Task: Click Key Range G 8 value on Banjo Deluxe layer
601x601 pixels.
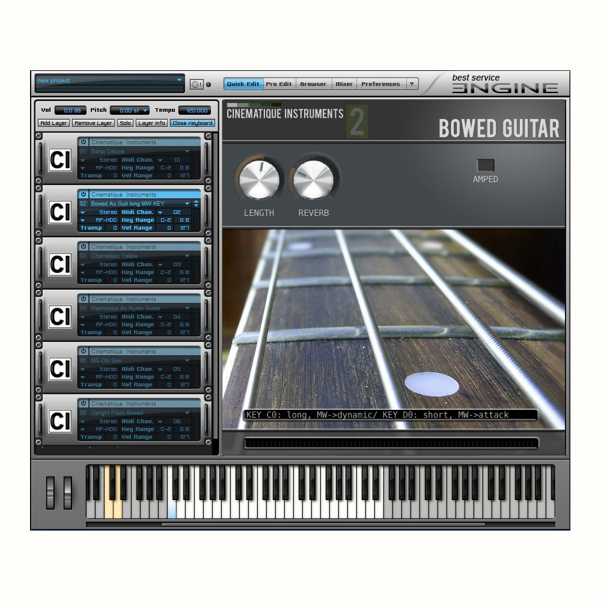Action: coord(184,168)
